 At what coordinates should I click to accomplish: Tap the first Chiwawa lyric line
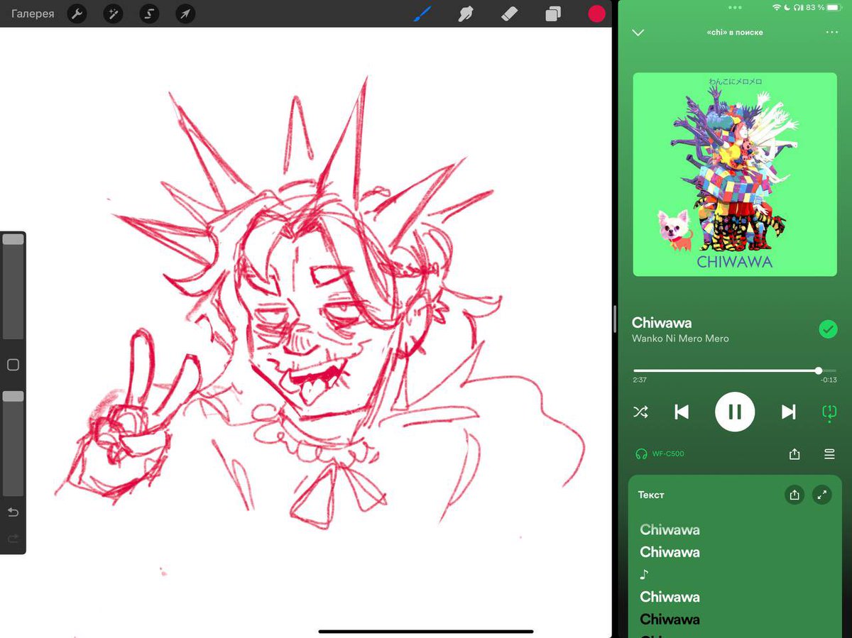pos(670,529)
